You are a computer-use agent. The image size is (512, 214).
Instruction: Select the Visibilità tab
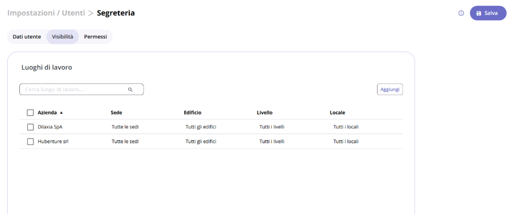[x=62, y=37]
